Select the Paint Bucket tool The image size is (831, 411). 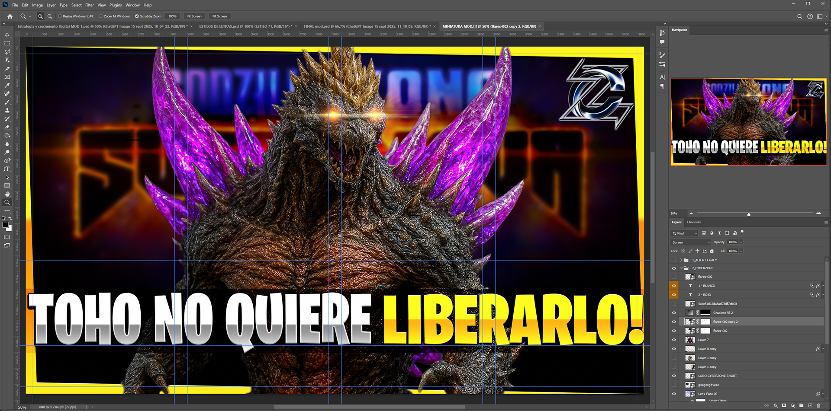[x=7, y=136]
